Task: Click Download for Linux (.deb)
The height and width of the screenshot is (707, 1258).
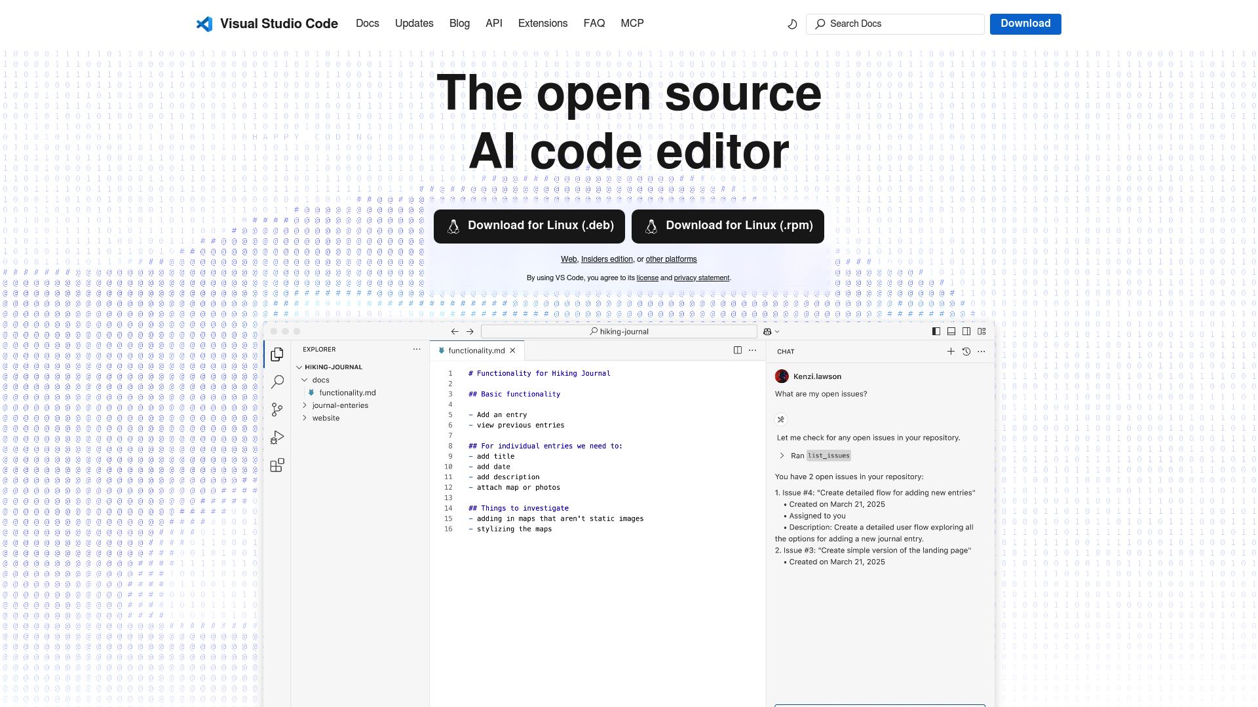Action: click(529, 227)
